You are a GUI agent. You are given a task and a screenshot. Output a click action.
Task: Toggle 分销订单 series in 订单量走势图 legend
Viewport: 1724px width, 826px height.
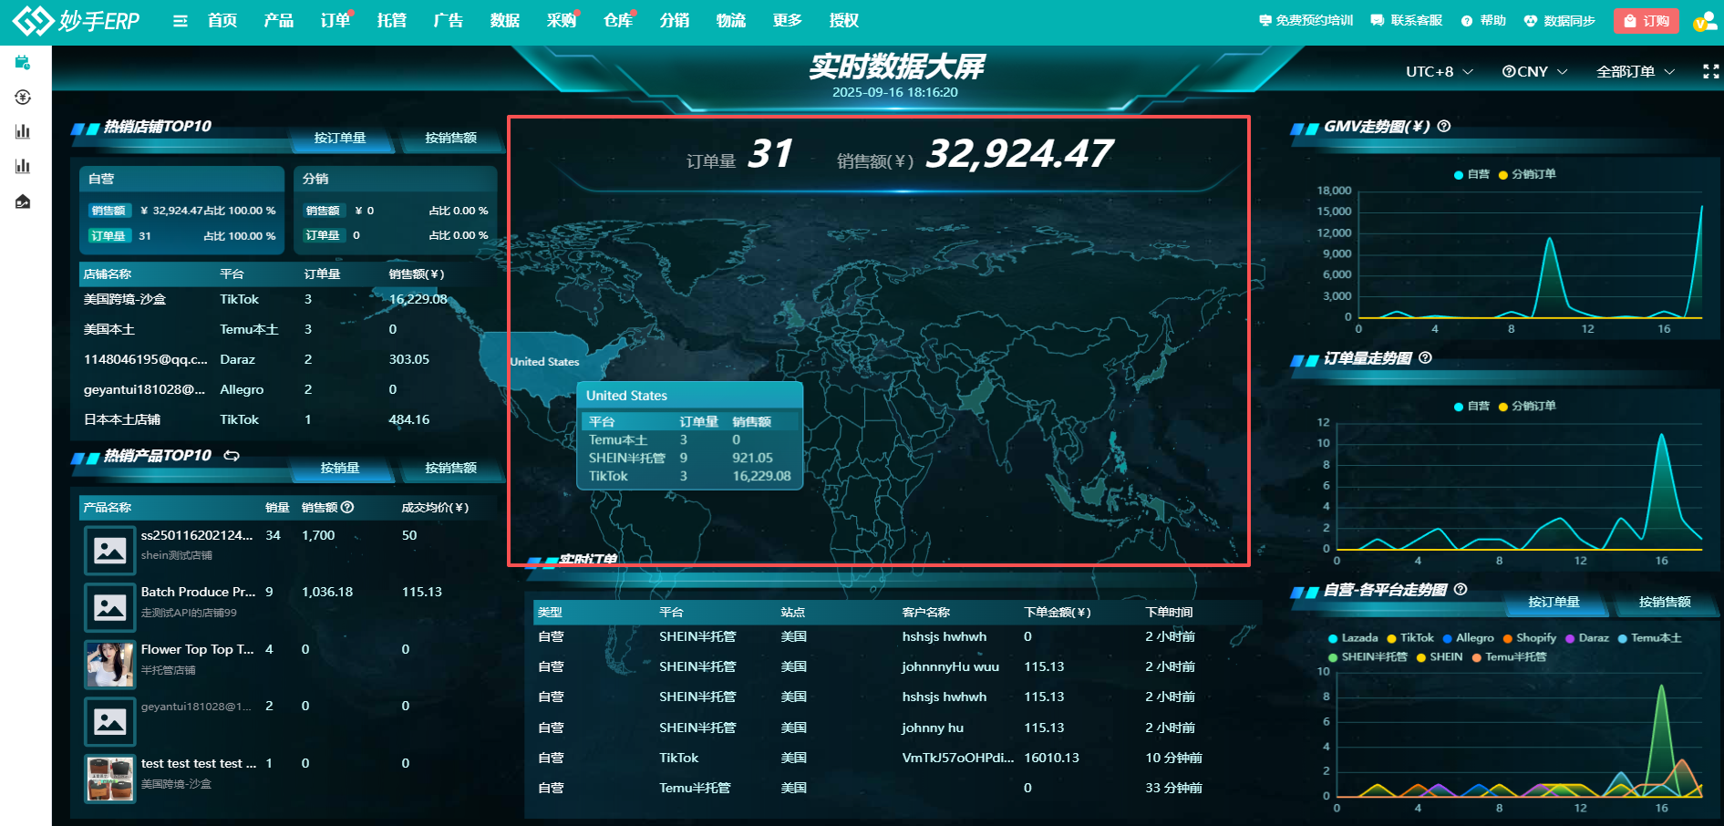pos(1527,406)
